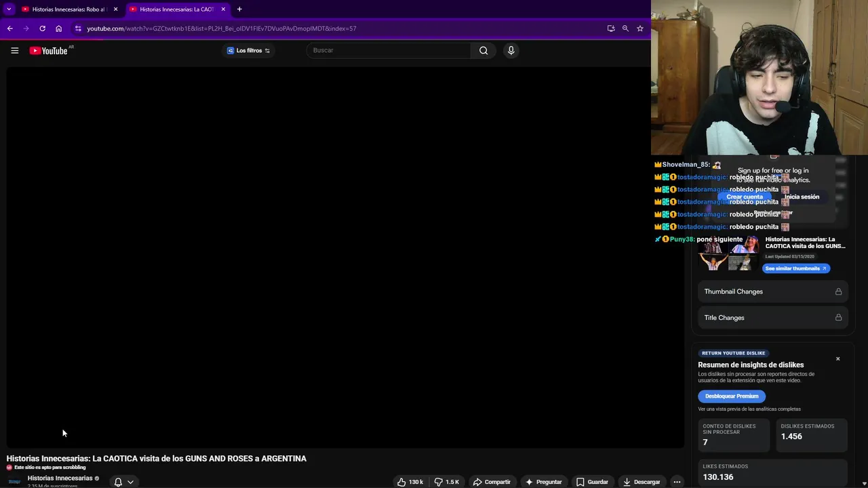Open the video thumbnail collage preview
The image size is (868, 488).
pyautogui.click(x=729, y=253)
